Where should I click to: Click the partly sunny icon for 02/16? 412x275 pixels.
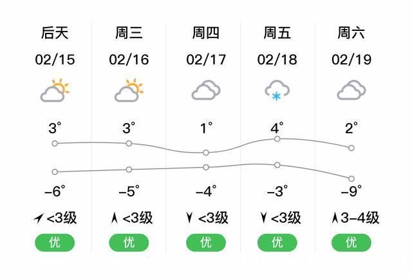(x=129, y=91)
